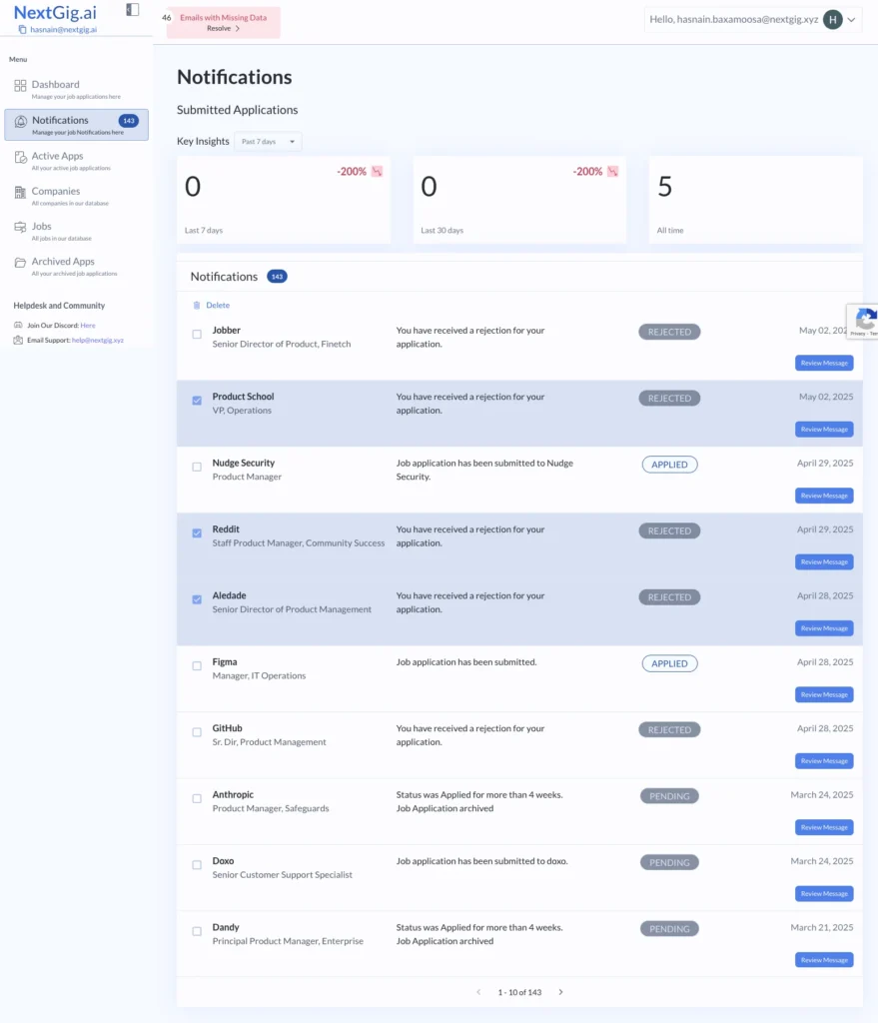Click the Delete link above notifications
Image resolution: width=878 pixels, height=1023 pixels.
tap(218, 306)
